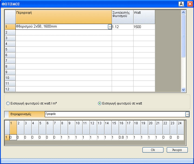This screenshot has width=194, height=164.
Task: Click hour 1 column header in schedule
Action: point(13,128)
